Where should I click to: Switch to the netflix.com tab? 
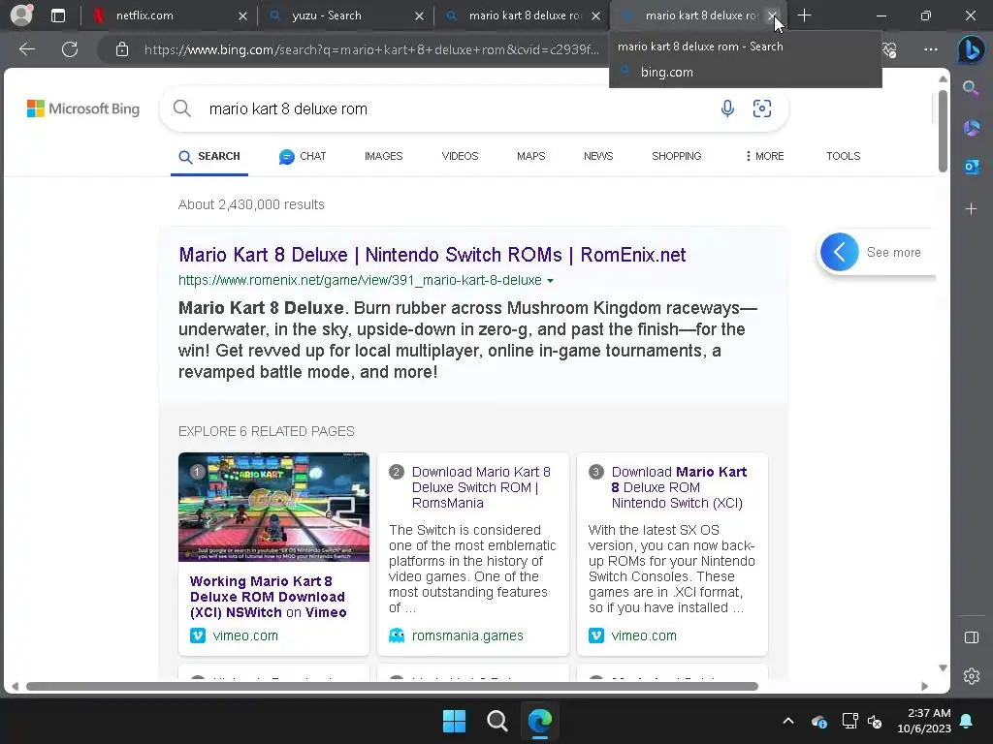(167, 15)
